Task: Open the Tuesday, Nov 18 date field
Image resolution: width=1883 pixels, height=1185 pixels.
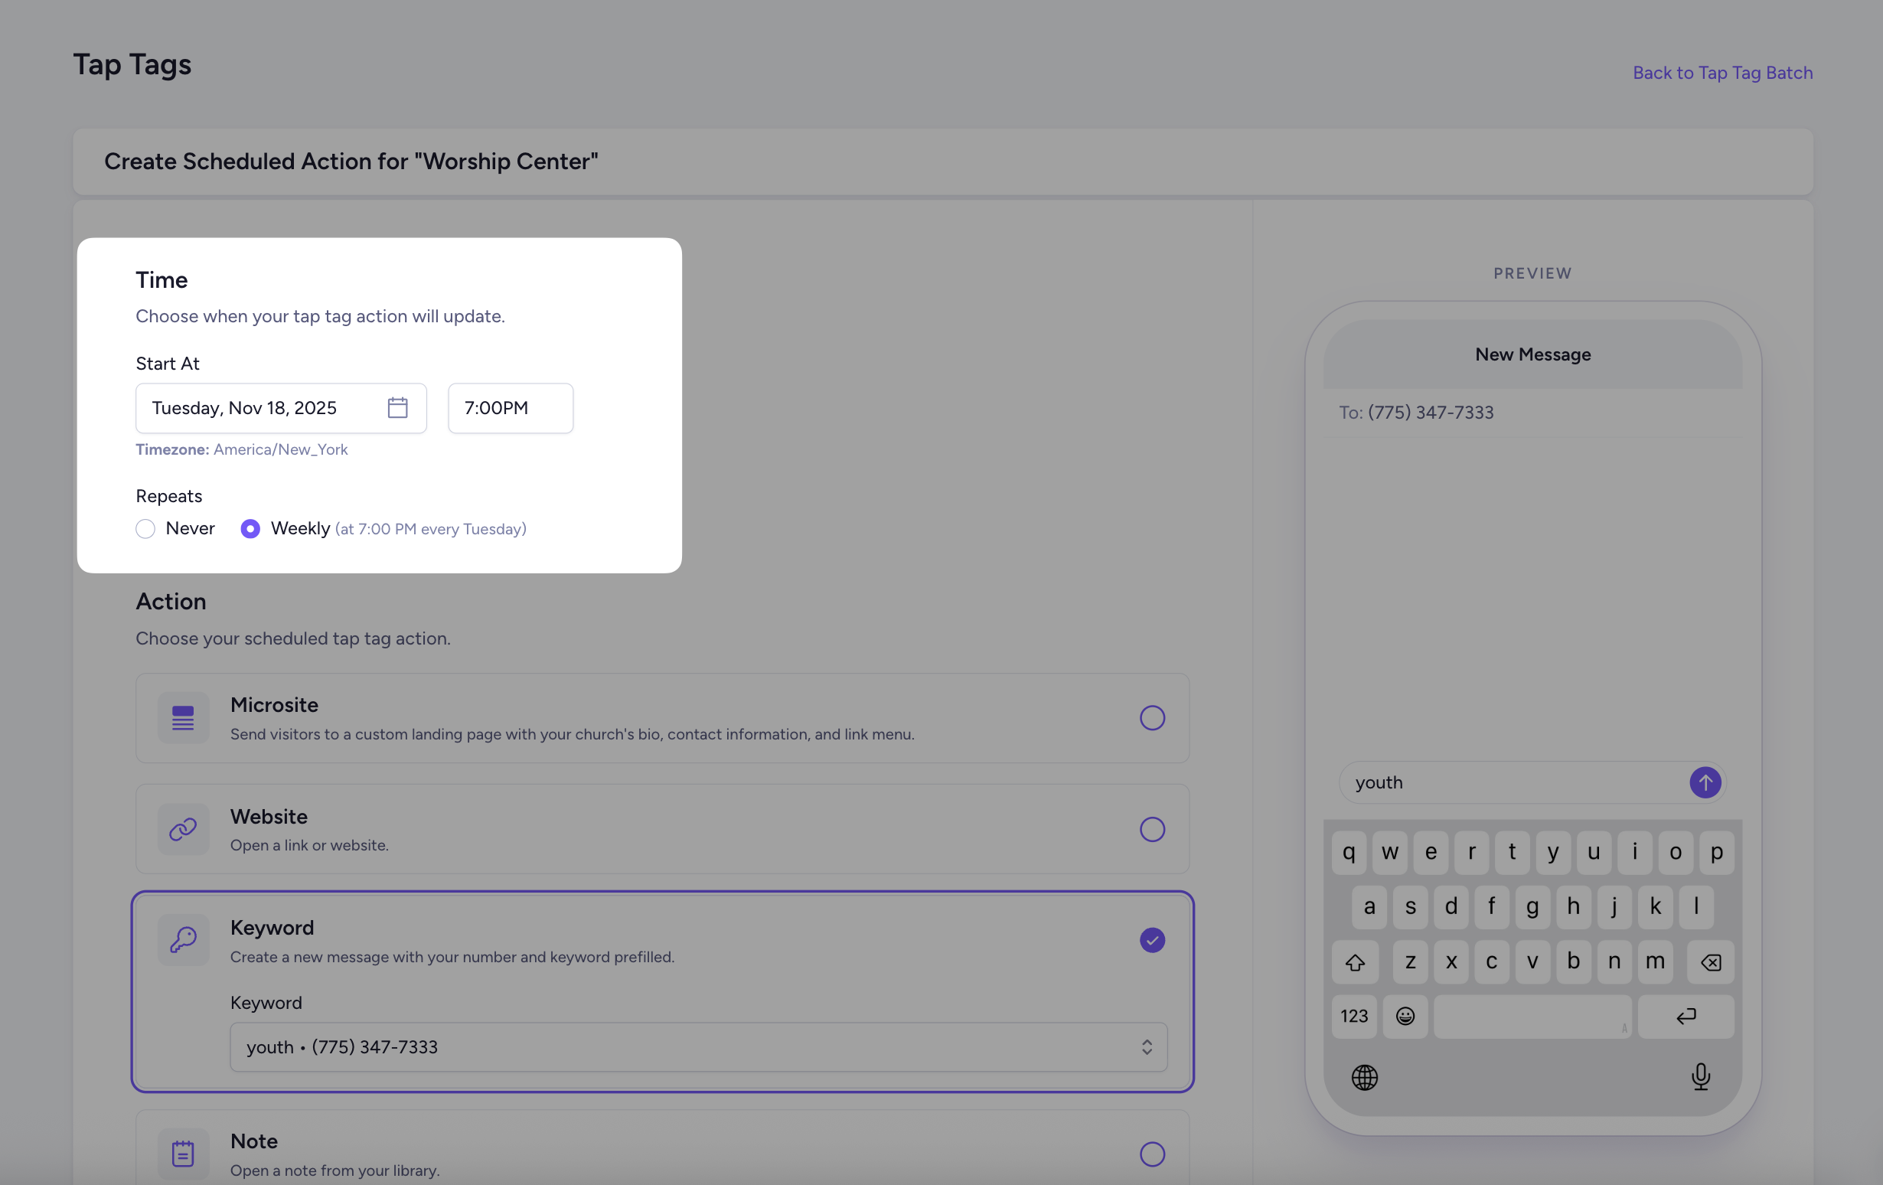Action: pyautogui.click(x=258, y=407)
